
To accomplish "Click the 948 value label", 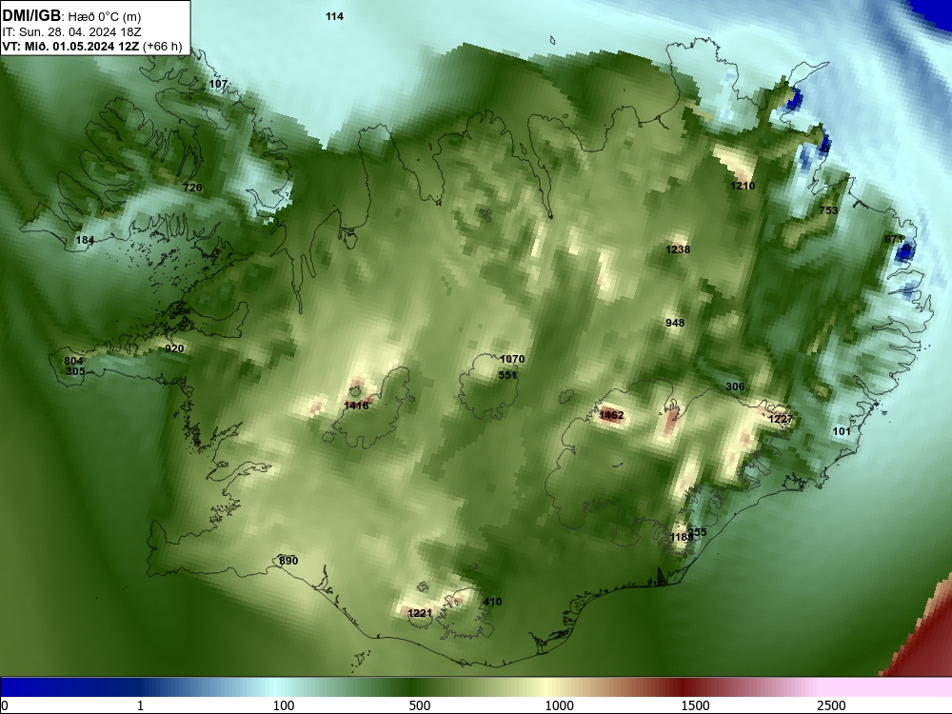I will click(675, 323).
